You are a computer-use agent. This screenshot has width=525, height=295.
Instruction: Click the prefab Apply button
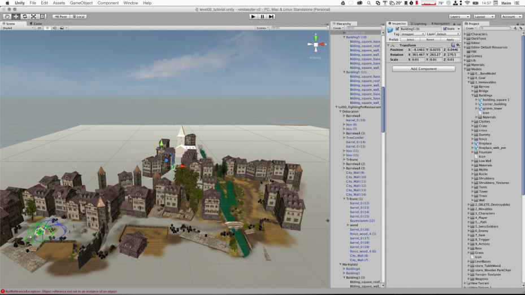450,39
